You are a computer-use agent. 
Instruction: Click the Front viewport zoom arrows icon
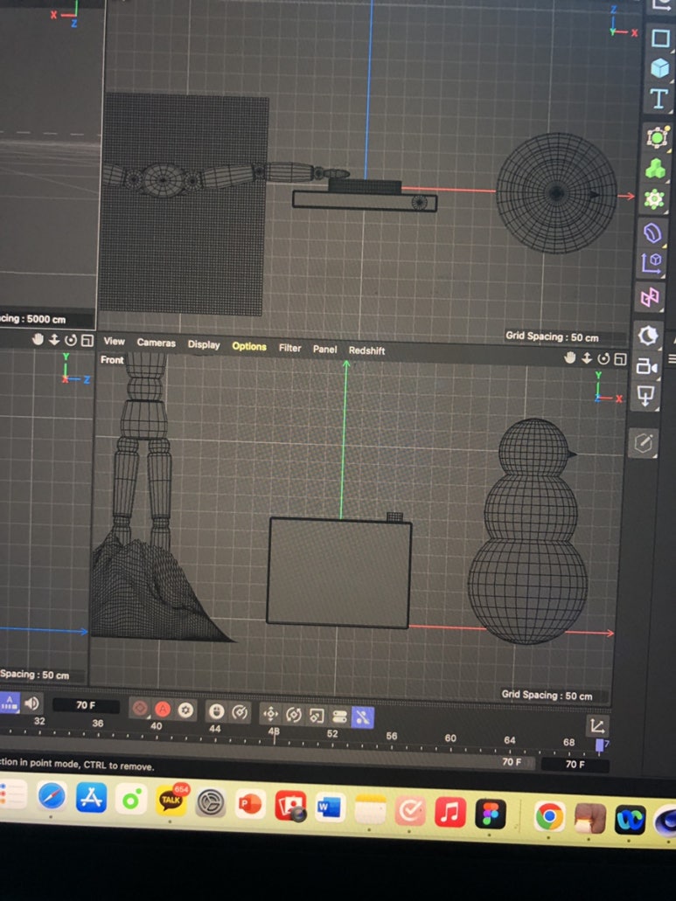pyautogui.click(x=586, y=358)
